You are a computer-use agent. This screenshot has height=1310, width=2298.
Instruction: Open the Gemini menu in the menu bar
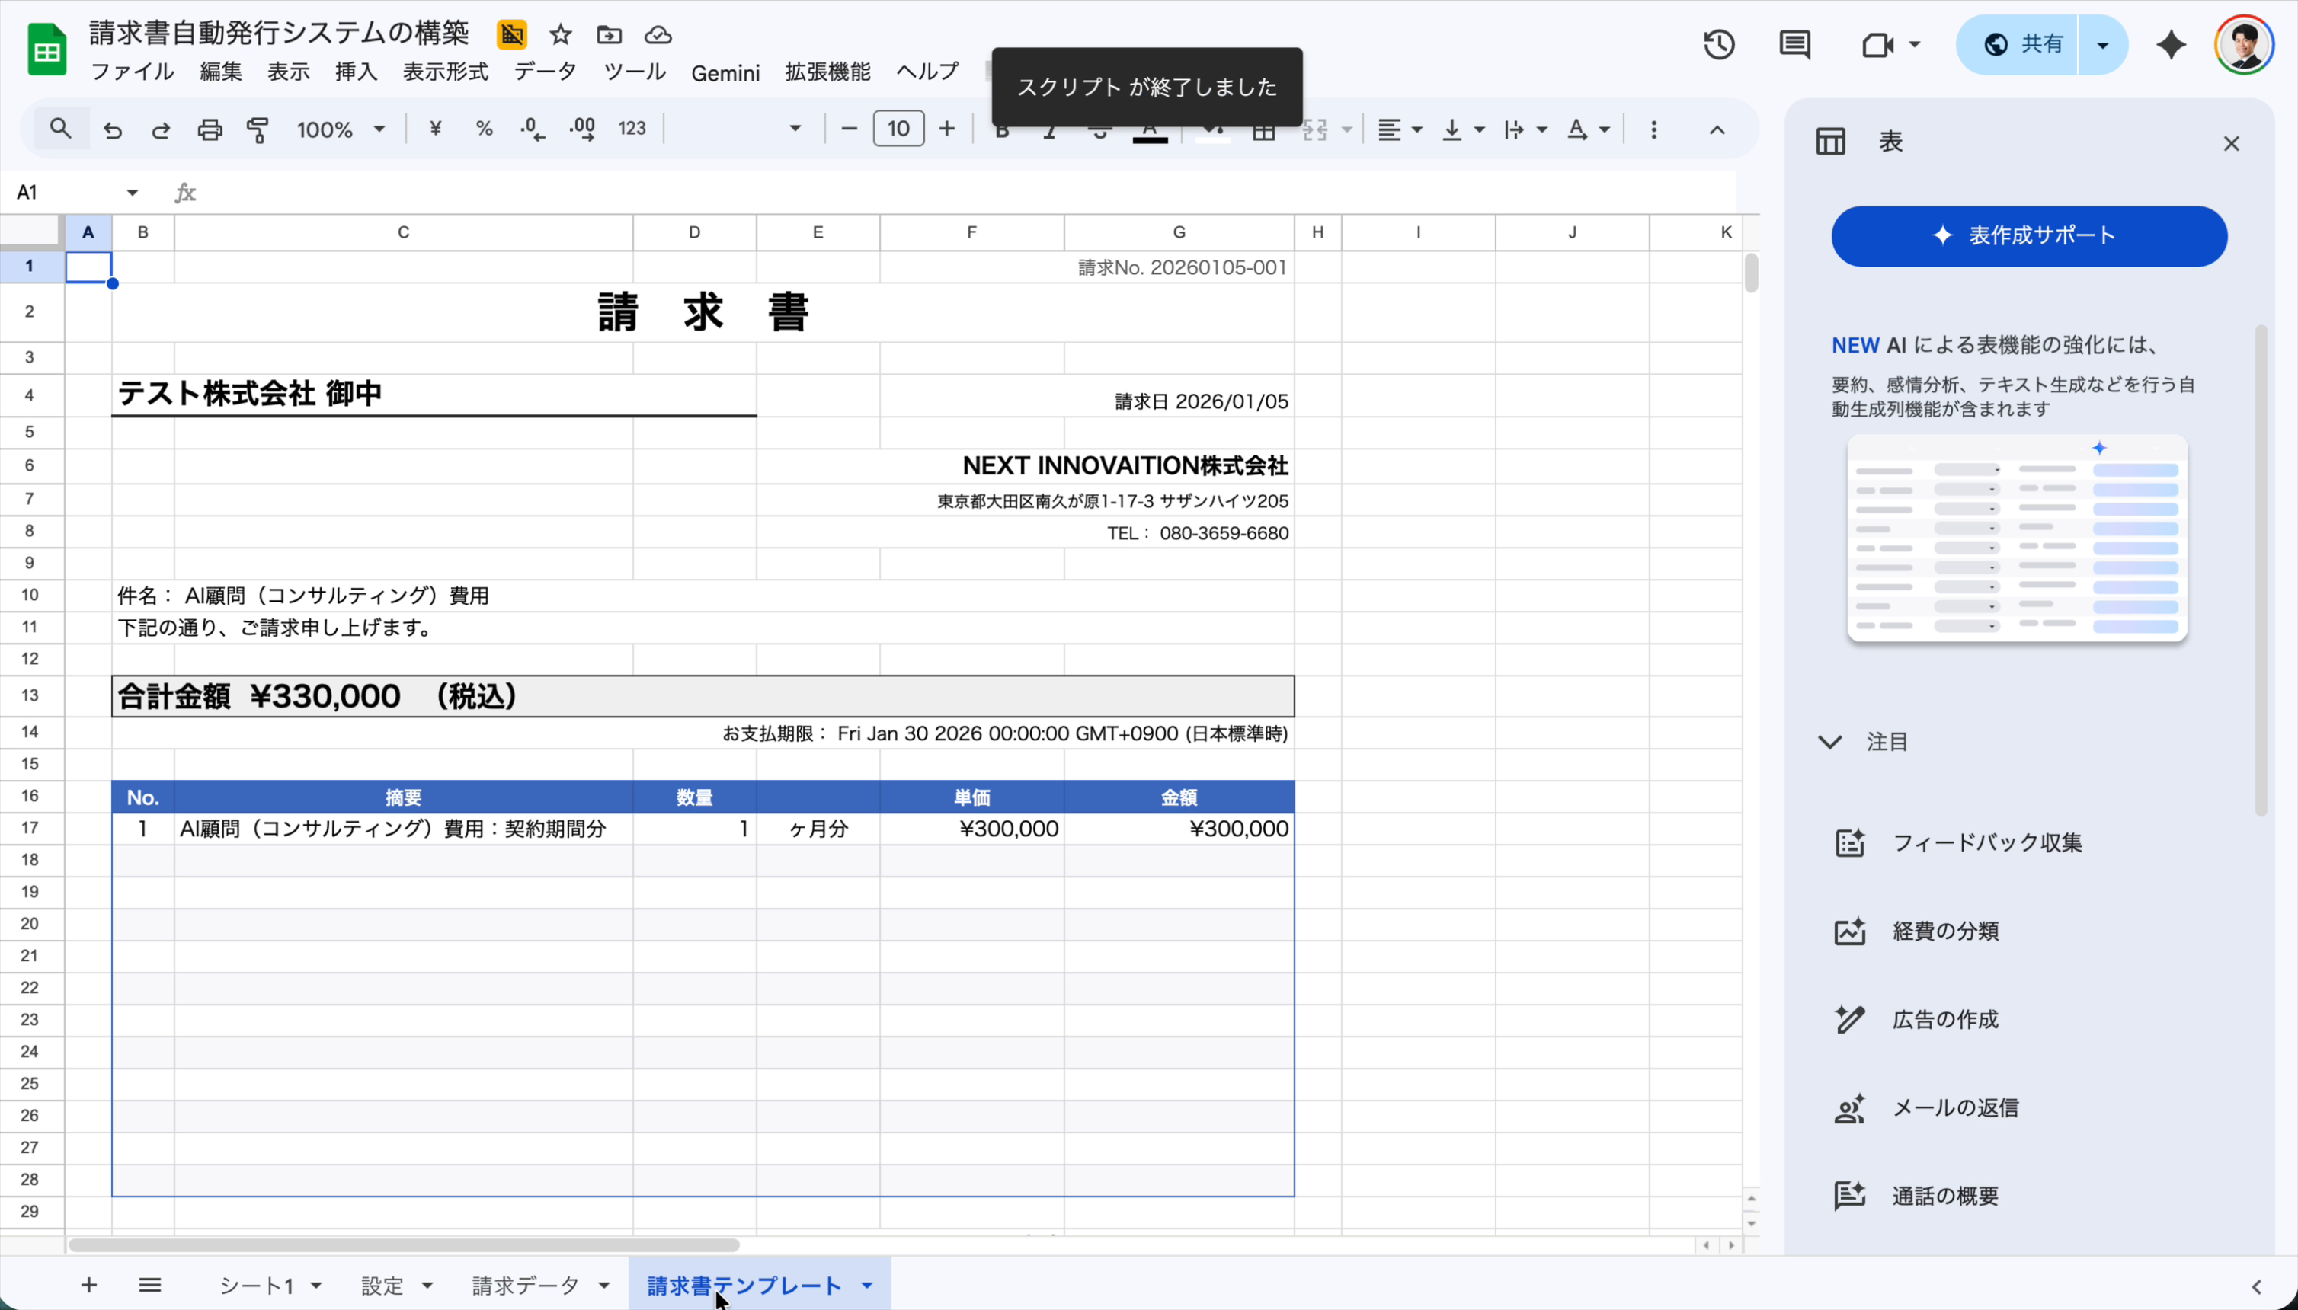(725, 72)
